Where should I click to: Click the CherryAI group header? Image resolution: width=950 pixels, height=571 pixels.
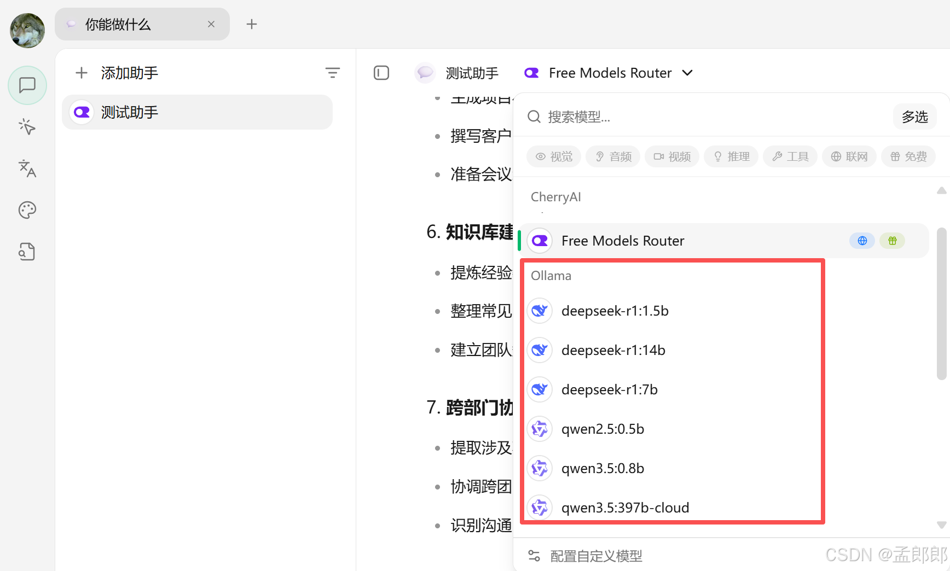pos(556,197)
